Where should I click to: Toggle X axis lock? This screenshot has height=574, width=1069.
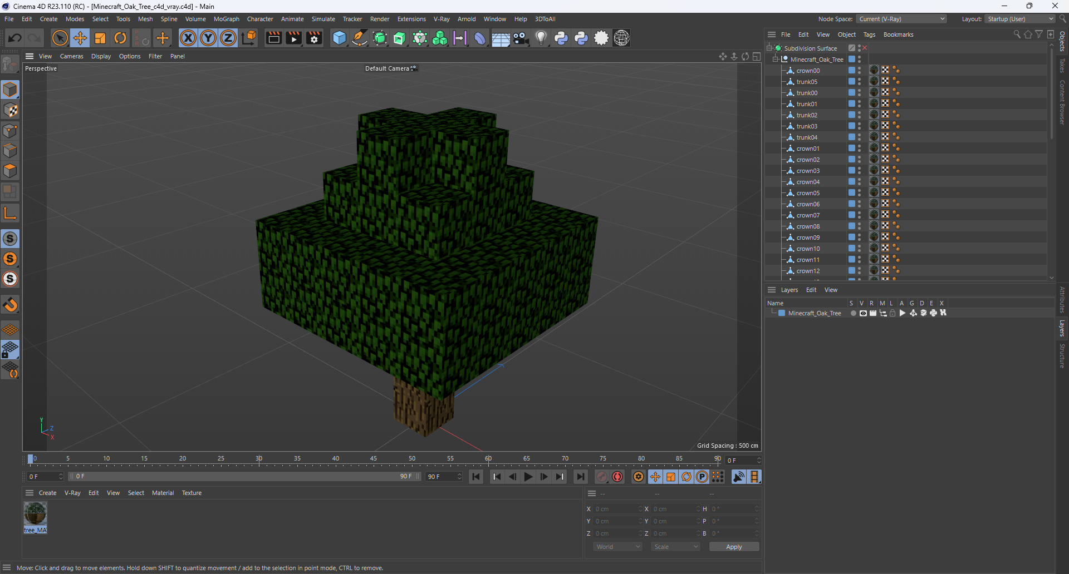188,38
